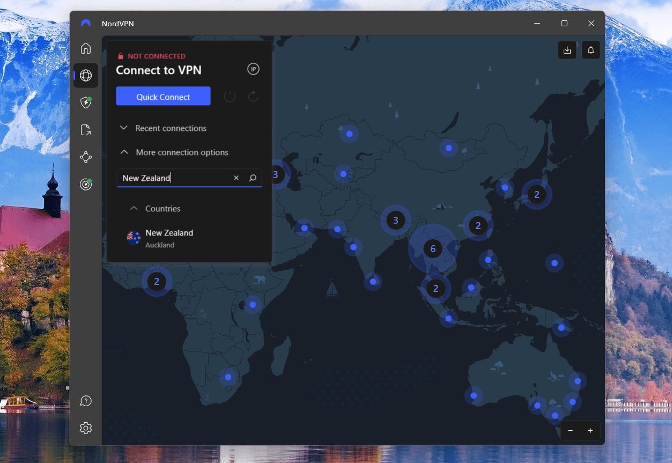Open the Home screen from the sidebar
The width and height of the screenshot is (672, 463).
pos(86,48)
